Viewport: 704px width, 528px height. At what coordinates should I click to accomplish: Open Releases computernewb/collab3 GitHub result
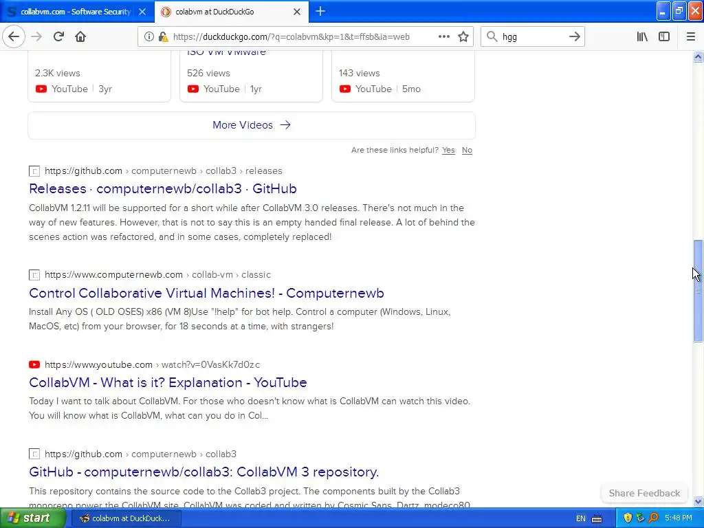(162, 188)
